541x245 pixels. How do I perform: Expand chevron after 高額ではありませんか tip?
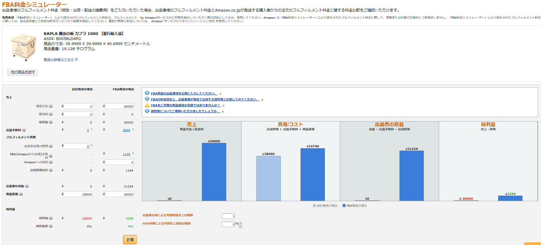tap(223, 106)
